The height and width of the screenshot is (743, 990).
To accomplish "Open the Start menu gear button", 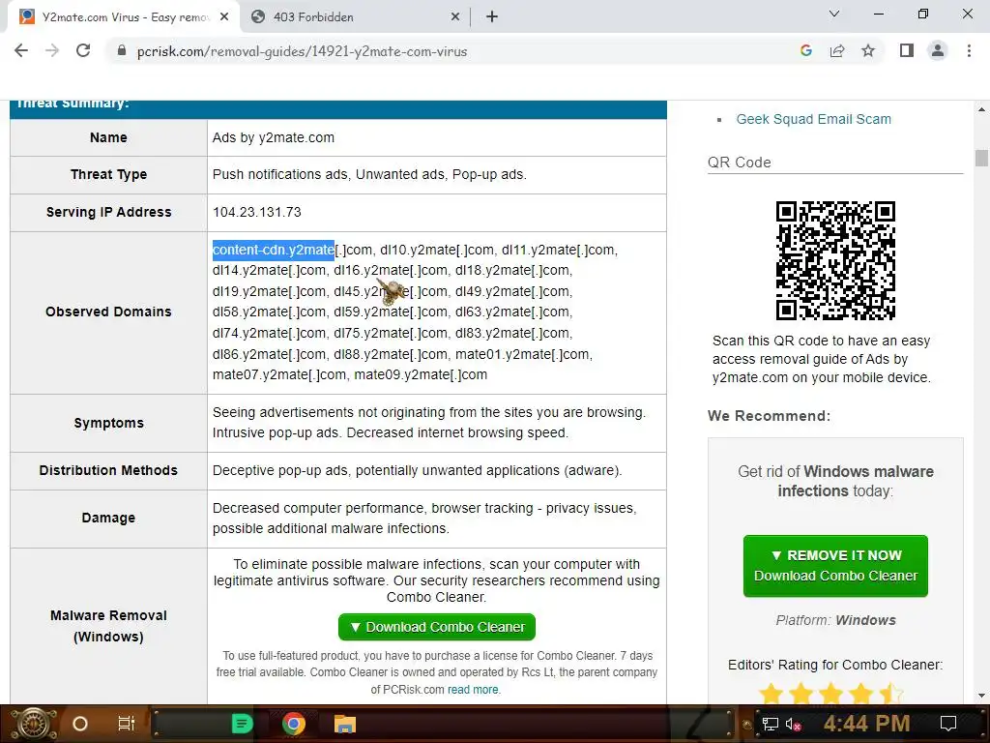I will (x=34, y=724).
